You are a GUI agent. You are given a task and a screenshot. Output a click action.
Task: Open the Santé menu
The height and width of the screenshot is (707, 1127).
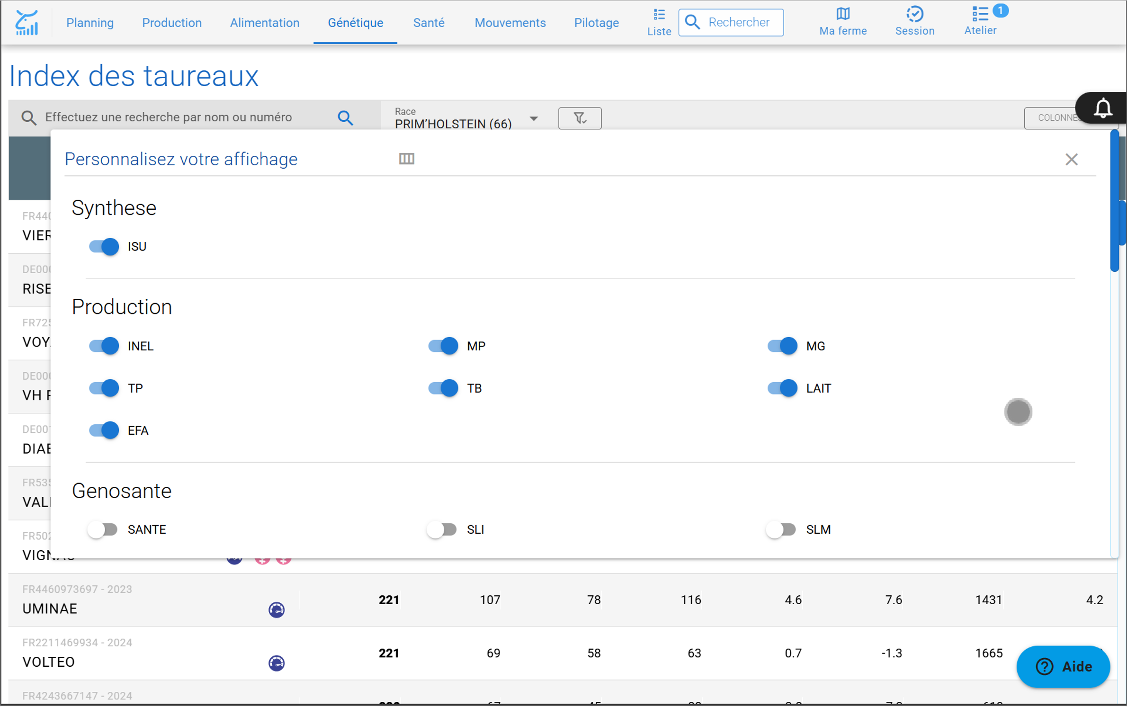[429, 23]
